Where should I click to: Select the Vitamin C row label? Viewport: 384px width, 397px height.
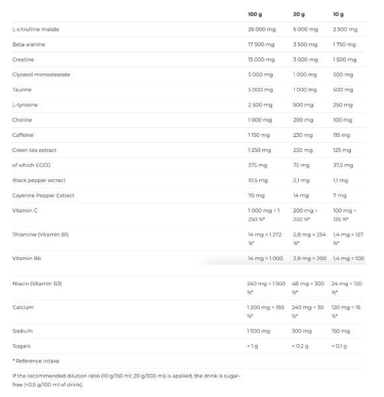[25, 210]
